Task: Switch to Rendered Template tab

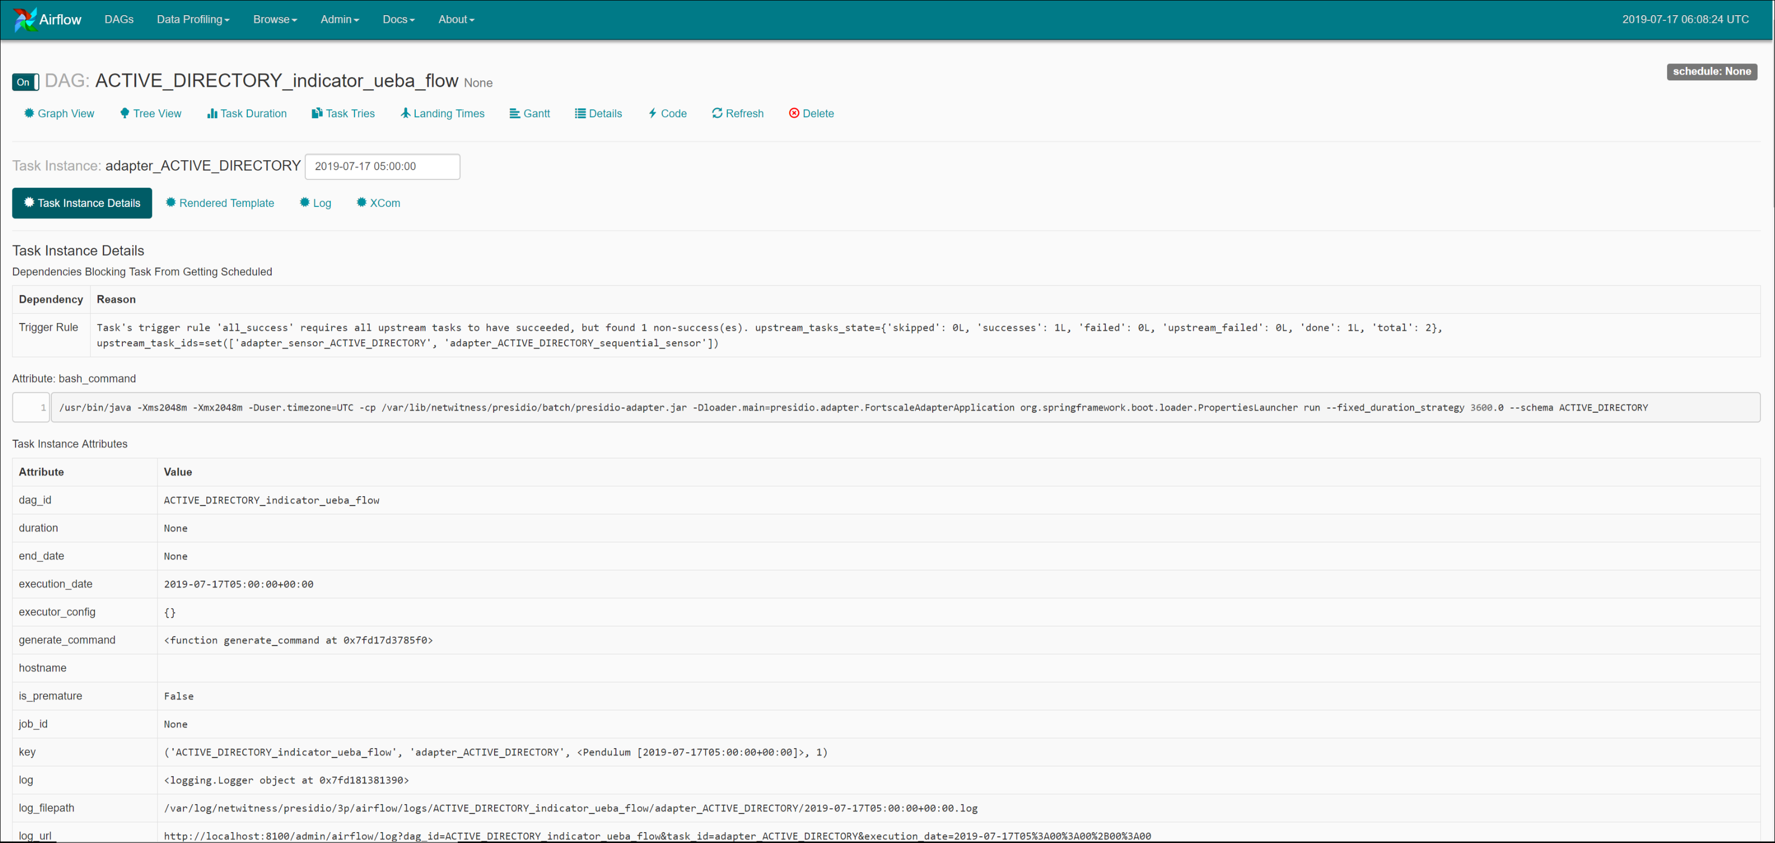Action: coord(220,203)
